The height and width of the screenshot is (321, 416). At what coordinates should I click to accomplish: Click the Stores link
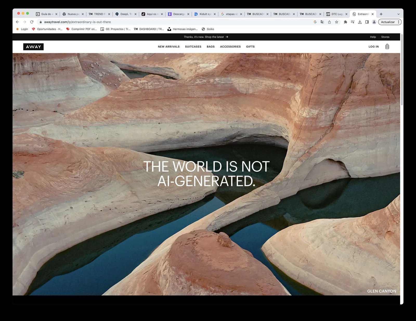(385, 37)
